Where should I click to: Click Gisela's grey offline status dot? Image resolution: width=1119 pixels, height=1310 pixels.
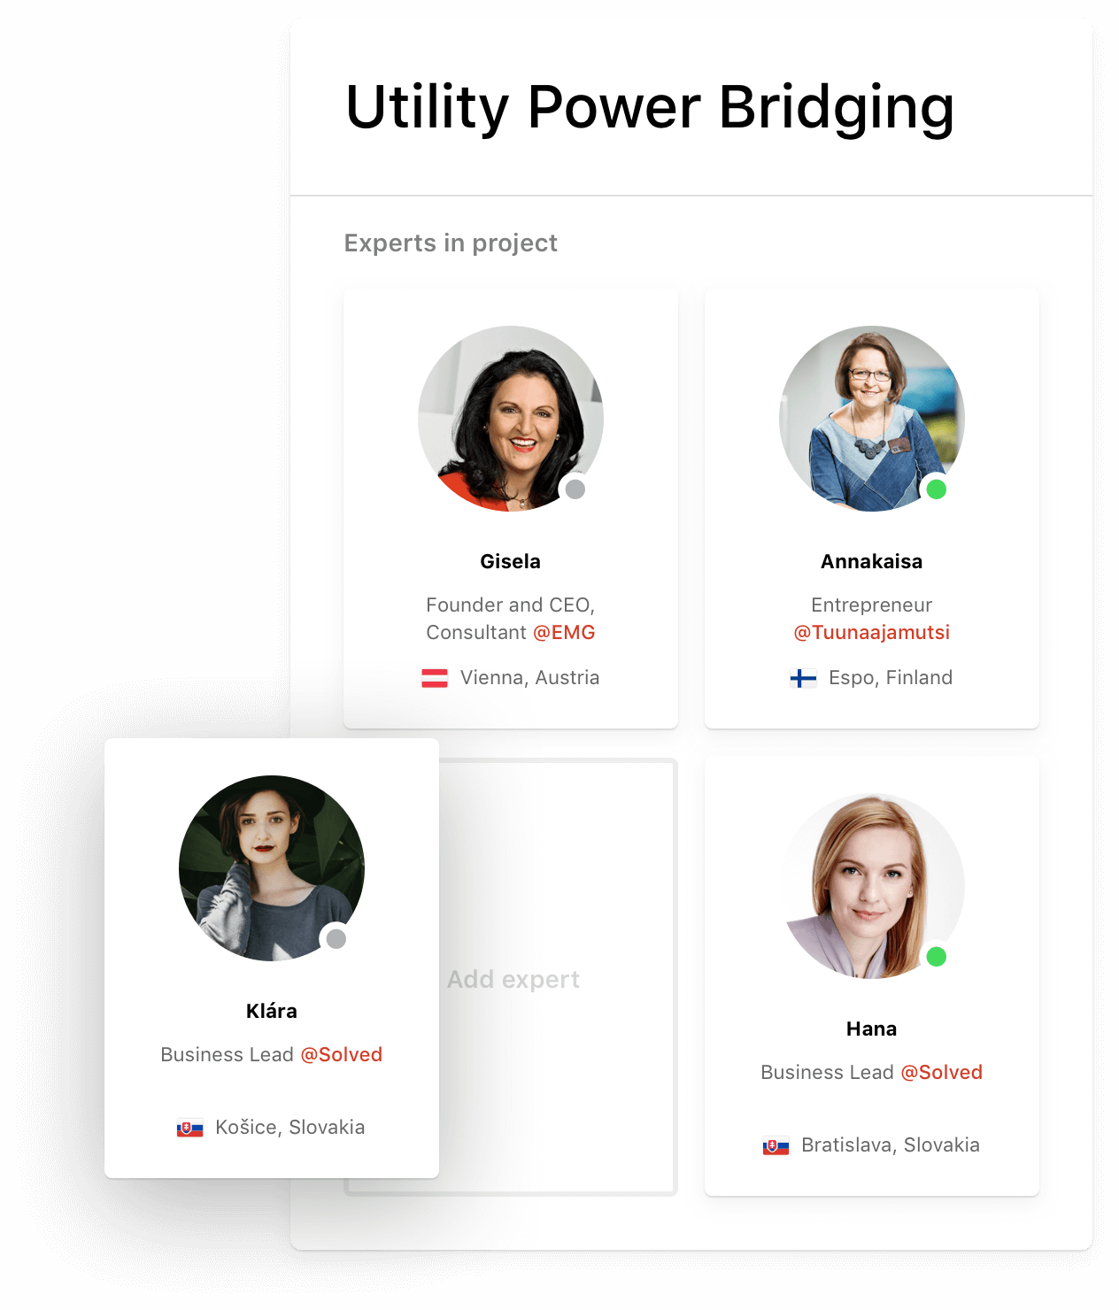pos(575,489)
